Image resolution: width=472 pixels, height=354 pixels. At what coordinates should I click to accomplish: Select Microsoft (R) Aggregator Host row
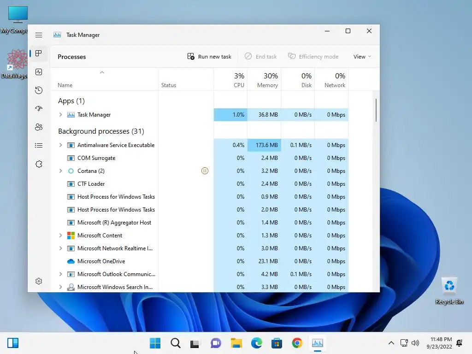(199, 223)
